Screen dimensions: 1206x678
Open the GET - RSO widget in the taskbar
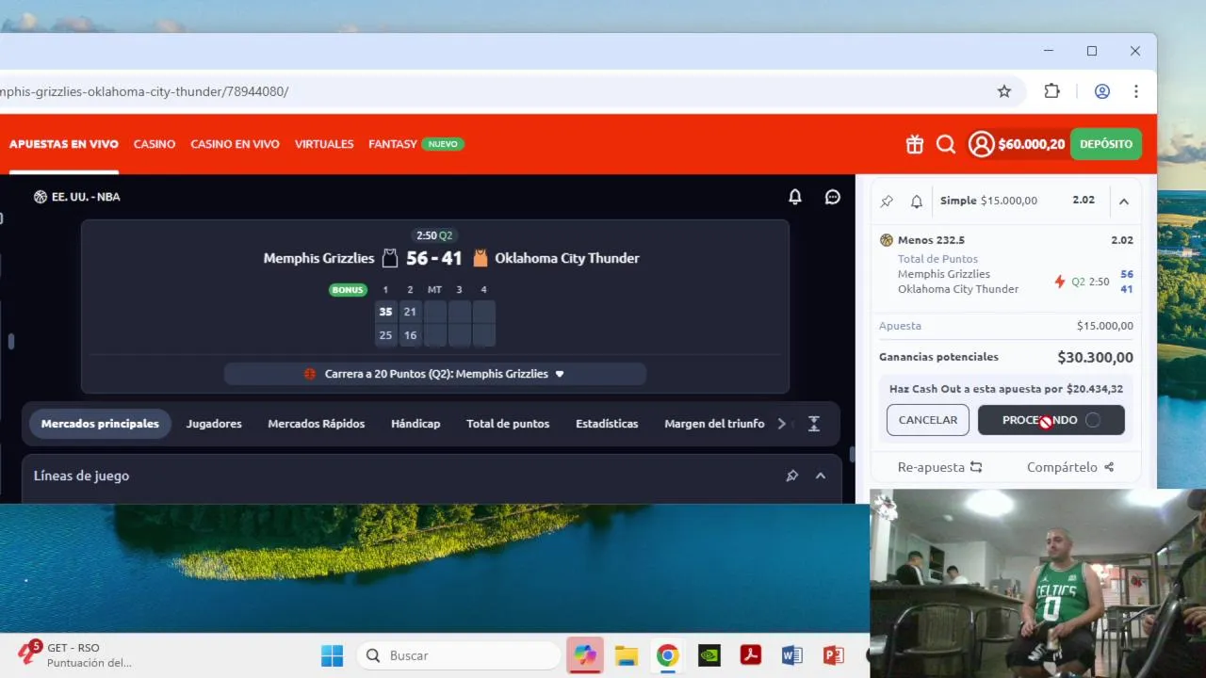(73, 654)
